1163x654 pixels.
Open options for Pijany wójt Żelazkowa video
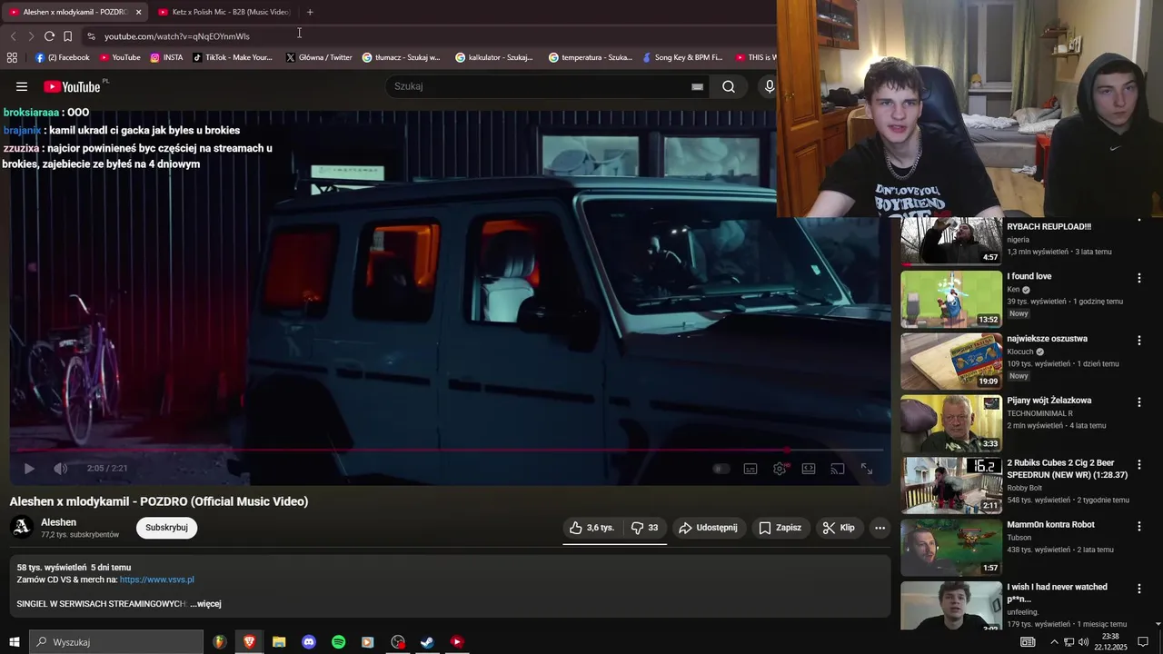click(1139, 401)
